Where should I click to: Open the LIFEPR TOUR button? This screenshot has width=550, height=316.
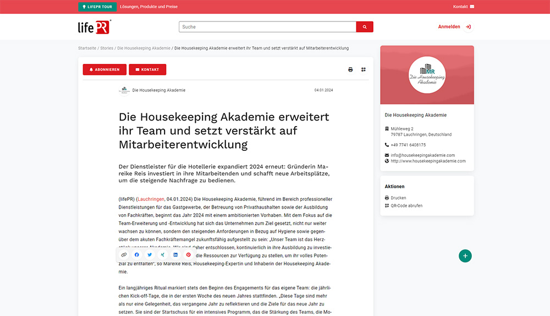(97, 7)
